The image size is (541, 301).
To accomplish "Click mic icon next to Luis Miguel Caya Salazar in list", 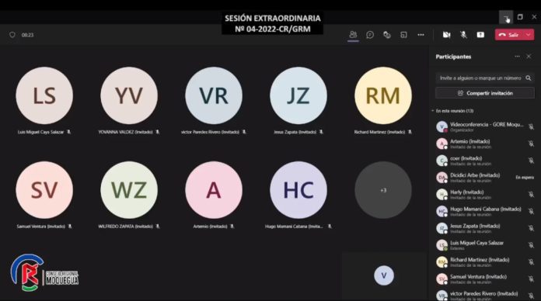I will tap(531, 245).
